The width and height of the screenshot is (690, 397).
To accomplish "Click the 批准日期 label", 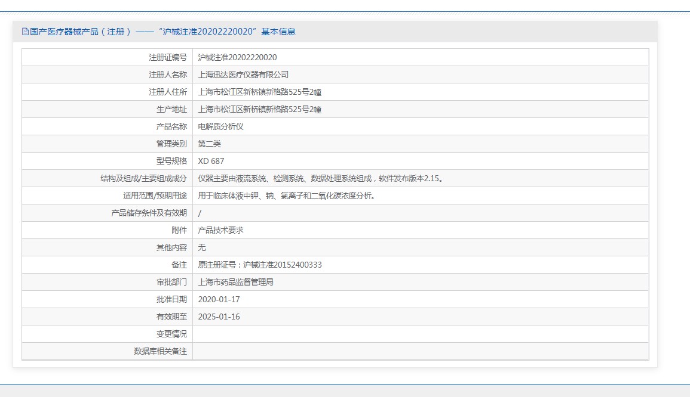I will click(171, 299).
